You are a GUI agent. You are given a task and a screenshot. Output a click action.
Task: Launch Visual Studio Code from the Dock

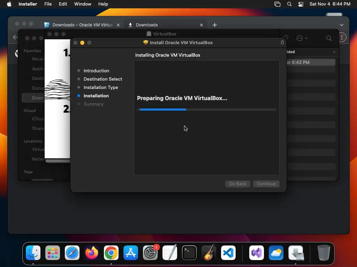228,253
